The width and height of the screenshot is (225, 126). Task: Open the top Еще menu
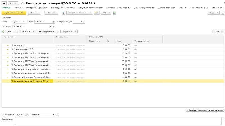click(x=213, y=13)
